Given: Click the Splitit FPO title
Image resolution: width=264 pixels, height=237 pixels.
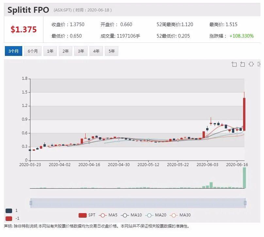Looking at the screenshot, I should 28,10.
